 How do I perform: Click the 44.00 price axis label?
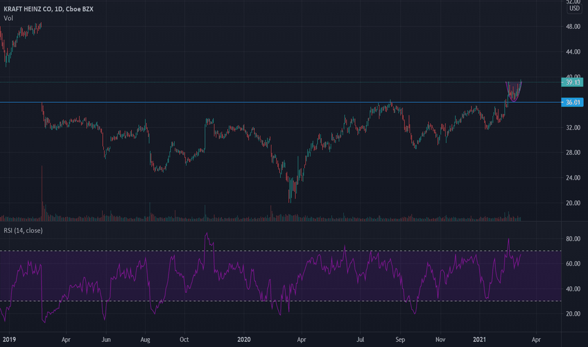[573, 52]
